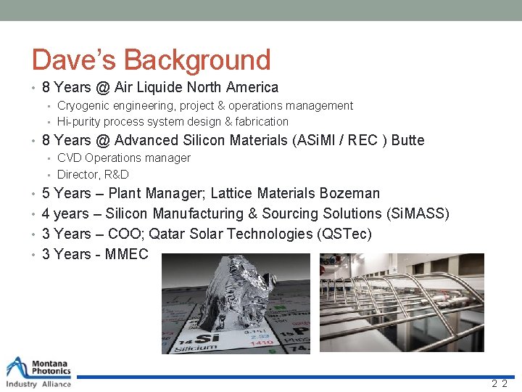Click the 'Cryogenic engineering, project & operations management' line

(x=205, y=106)
